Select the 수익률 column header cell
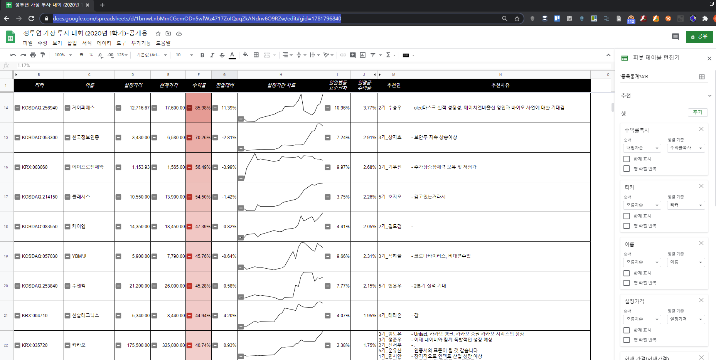The image size is (716, 360). (199, 86)
